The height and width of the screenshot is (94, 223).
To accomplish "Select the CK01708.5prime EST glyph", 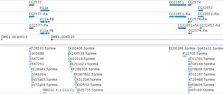I will coord(76,82).
